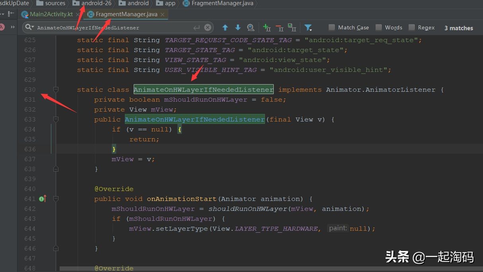483x272 pixels.
Task: Enable the Words checkbox
Action: click(x=379, y=27)
